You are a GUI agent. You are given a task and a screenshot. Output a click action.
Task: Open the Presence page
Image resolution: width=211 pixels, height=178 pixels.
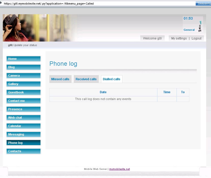click(x=23, y=109)
